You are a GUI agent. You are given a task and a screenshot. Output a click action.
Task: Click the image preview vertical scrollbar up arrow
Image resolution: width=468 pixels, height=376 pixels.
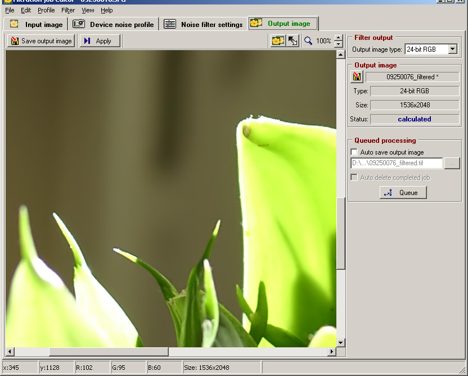(x=340, y=55)
